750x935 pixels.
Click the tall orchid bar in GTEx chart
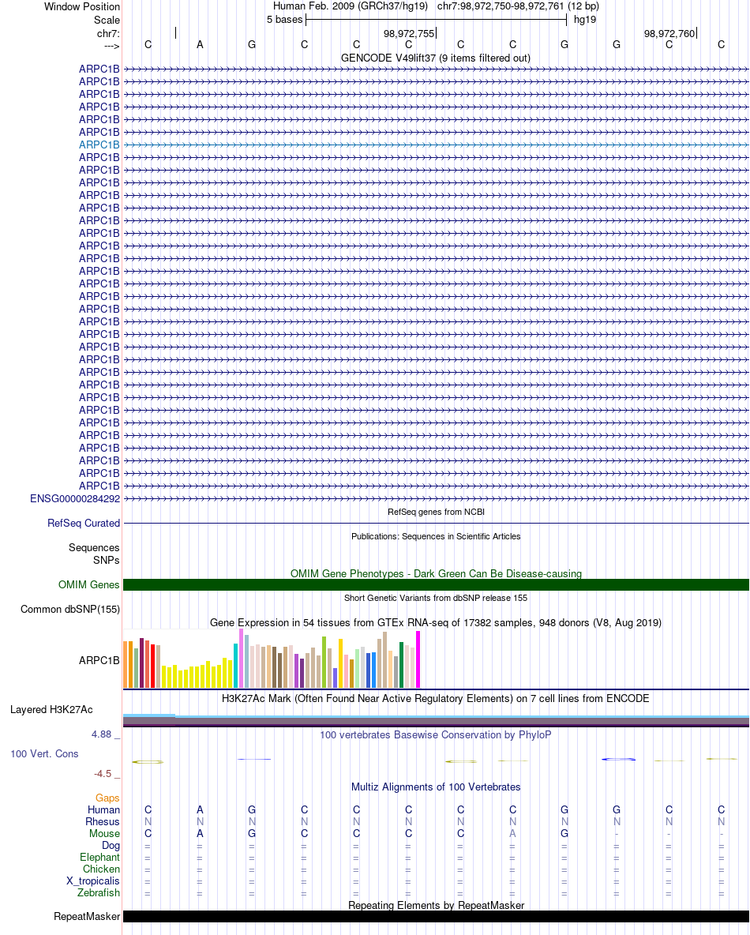(x=241, y=659)
